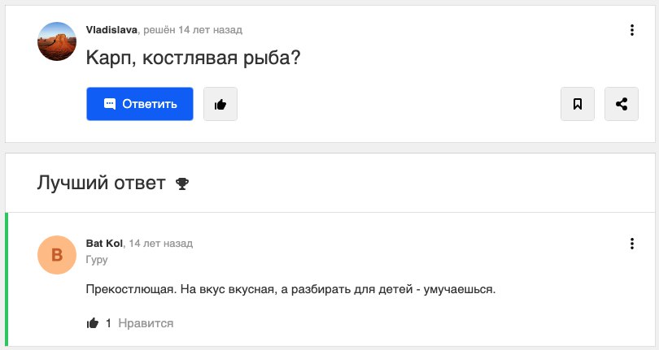Bookmark the carp question

tap(578, 104)
